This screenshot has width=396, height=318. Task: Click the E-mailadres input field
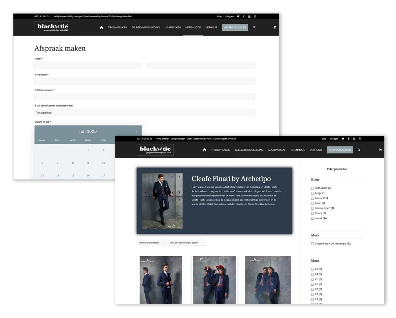point(145,81)
